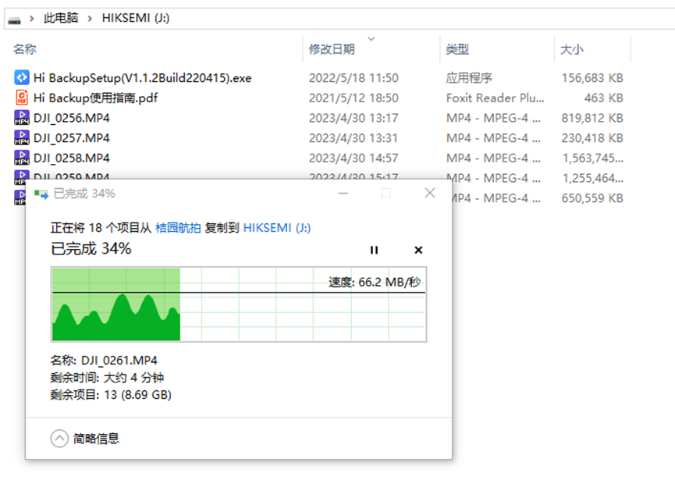Select the DJI_0257.MP4 video file icon
This screenshot has width=675, height=480.
click(22, 138)
